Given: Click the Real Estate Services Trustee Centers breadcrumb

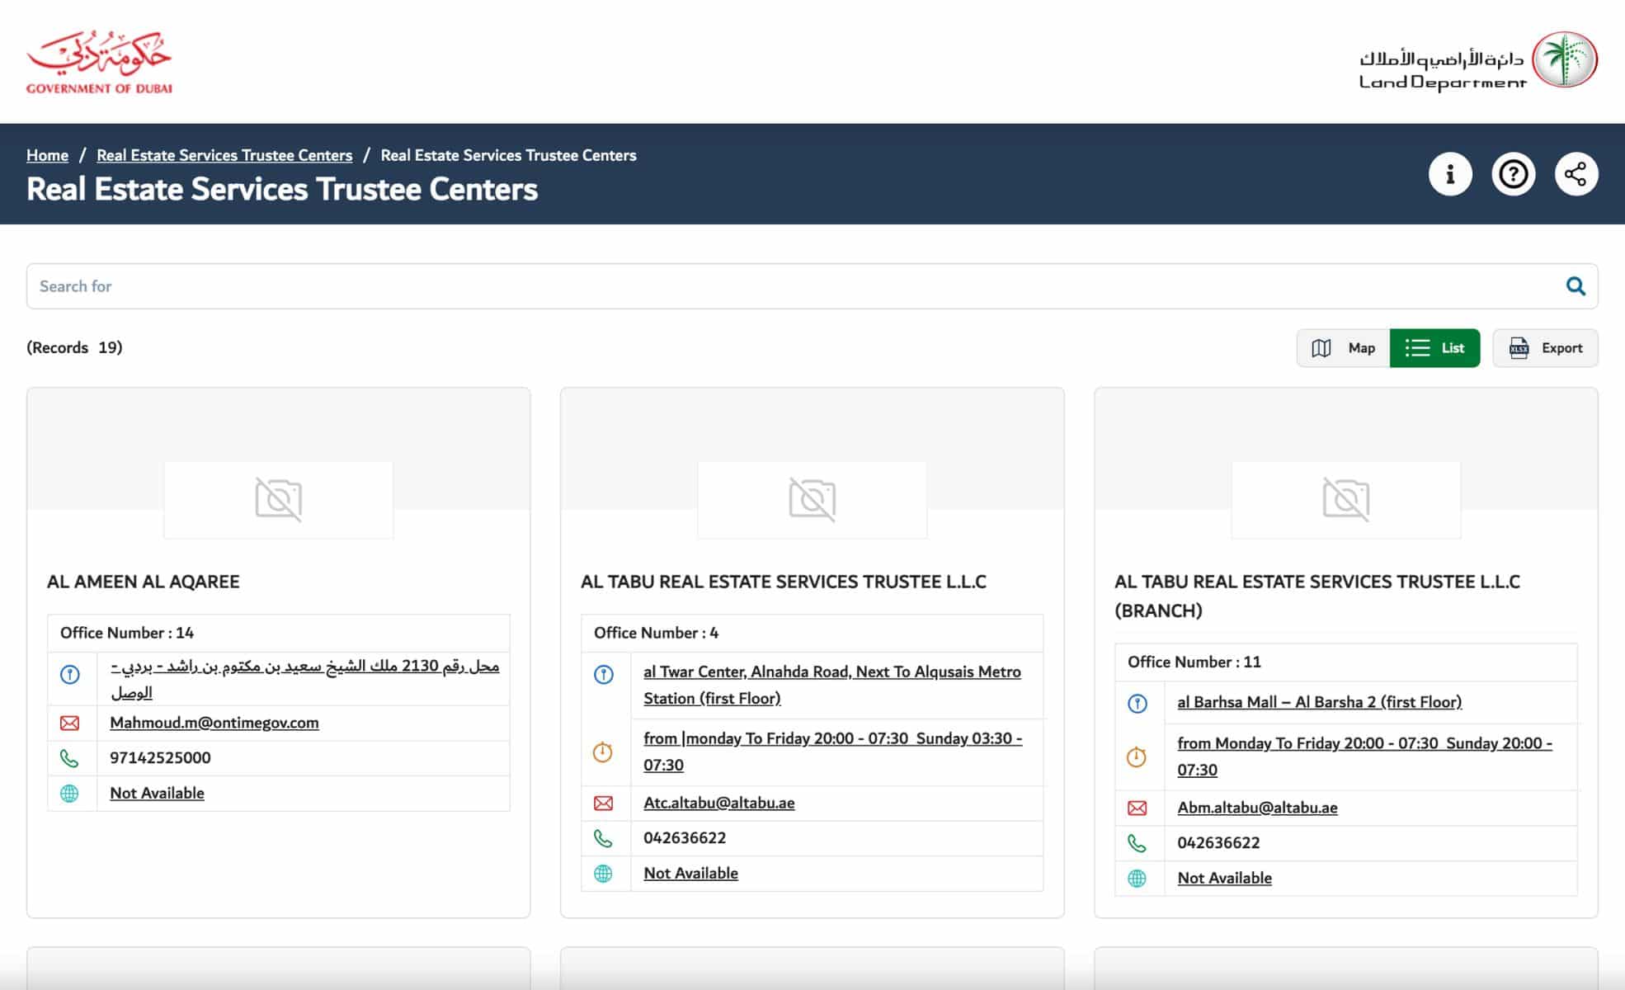Looking at the screenshot, I should pyautogui.click(x=224, y=155).
